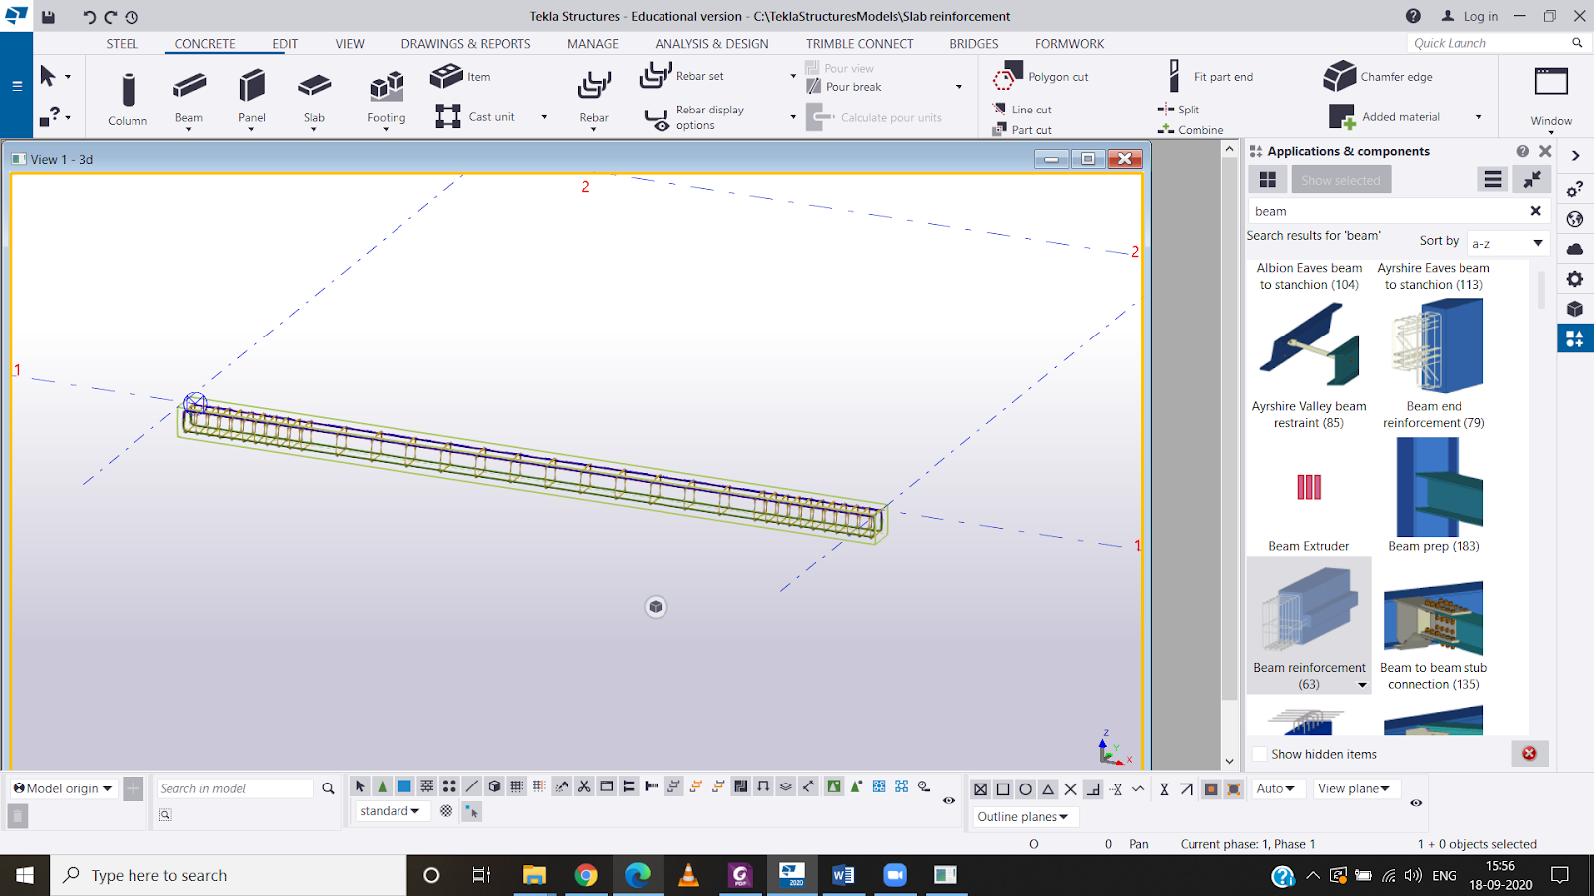Image resolution: width=1594 pixels, height=896 pixels.
Task: Open the Model origin dropdown
Action: pyautogui.click(x=63, y=788)
